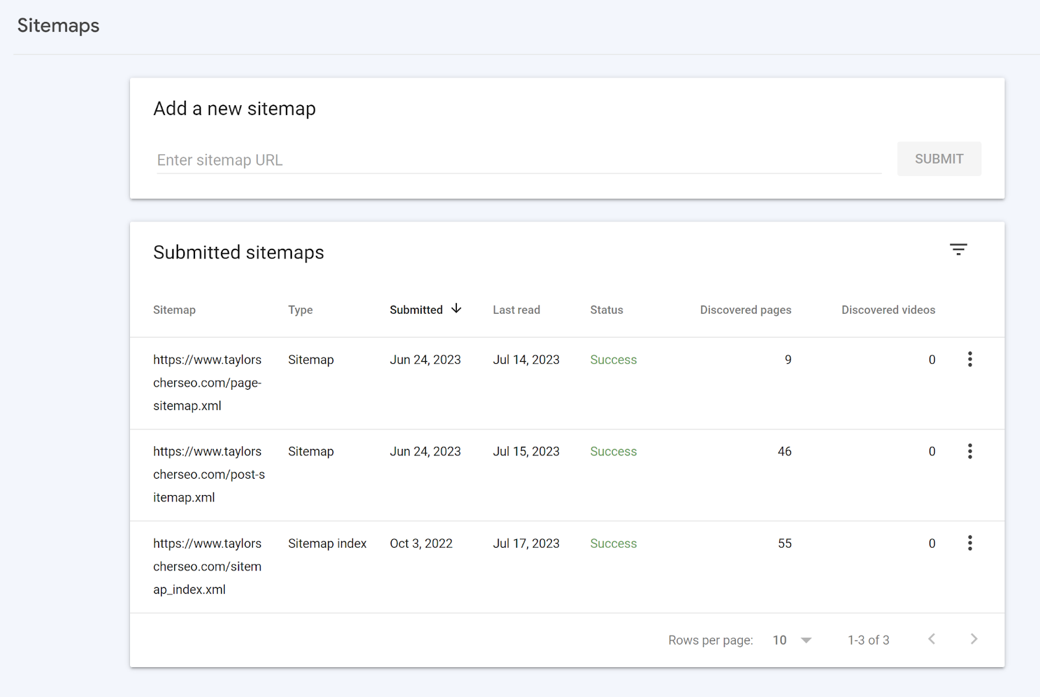Viewport: 1040px width, 697px height.
Task: Go to next page of sitemaps
Action: 974,639
